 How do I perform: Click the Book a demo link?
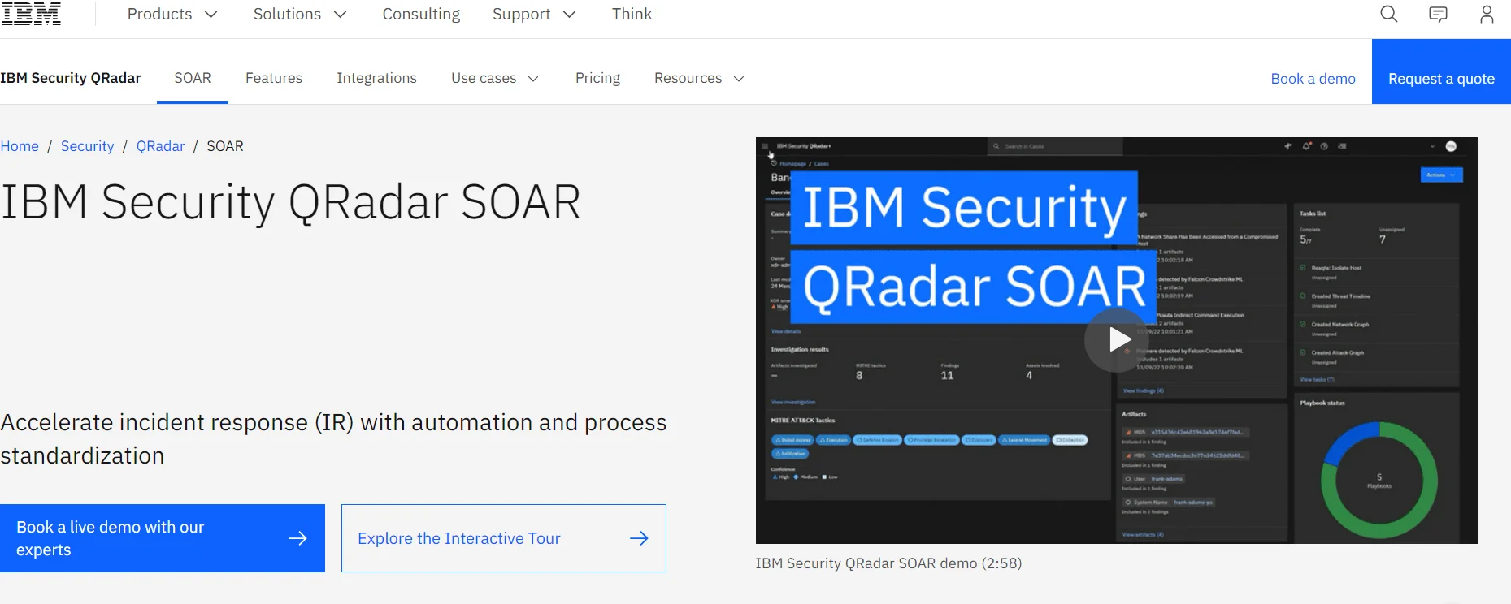[1313, 79]
